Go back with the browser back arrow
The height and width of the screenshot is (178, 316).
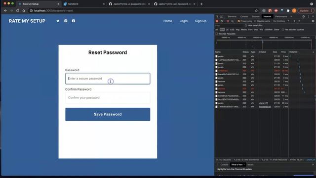tap(5, 11)
